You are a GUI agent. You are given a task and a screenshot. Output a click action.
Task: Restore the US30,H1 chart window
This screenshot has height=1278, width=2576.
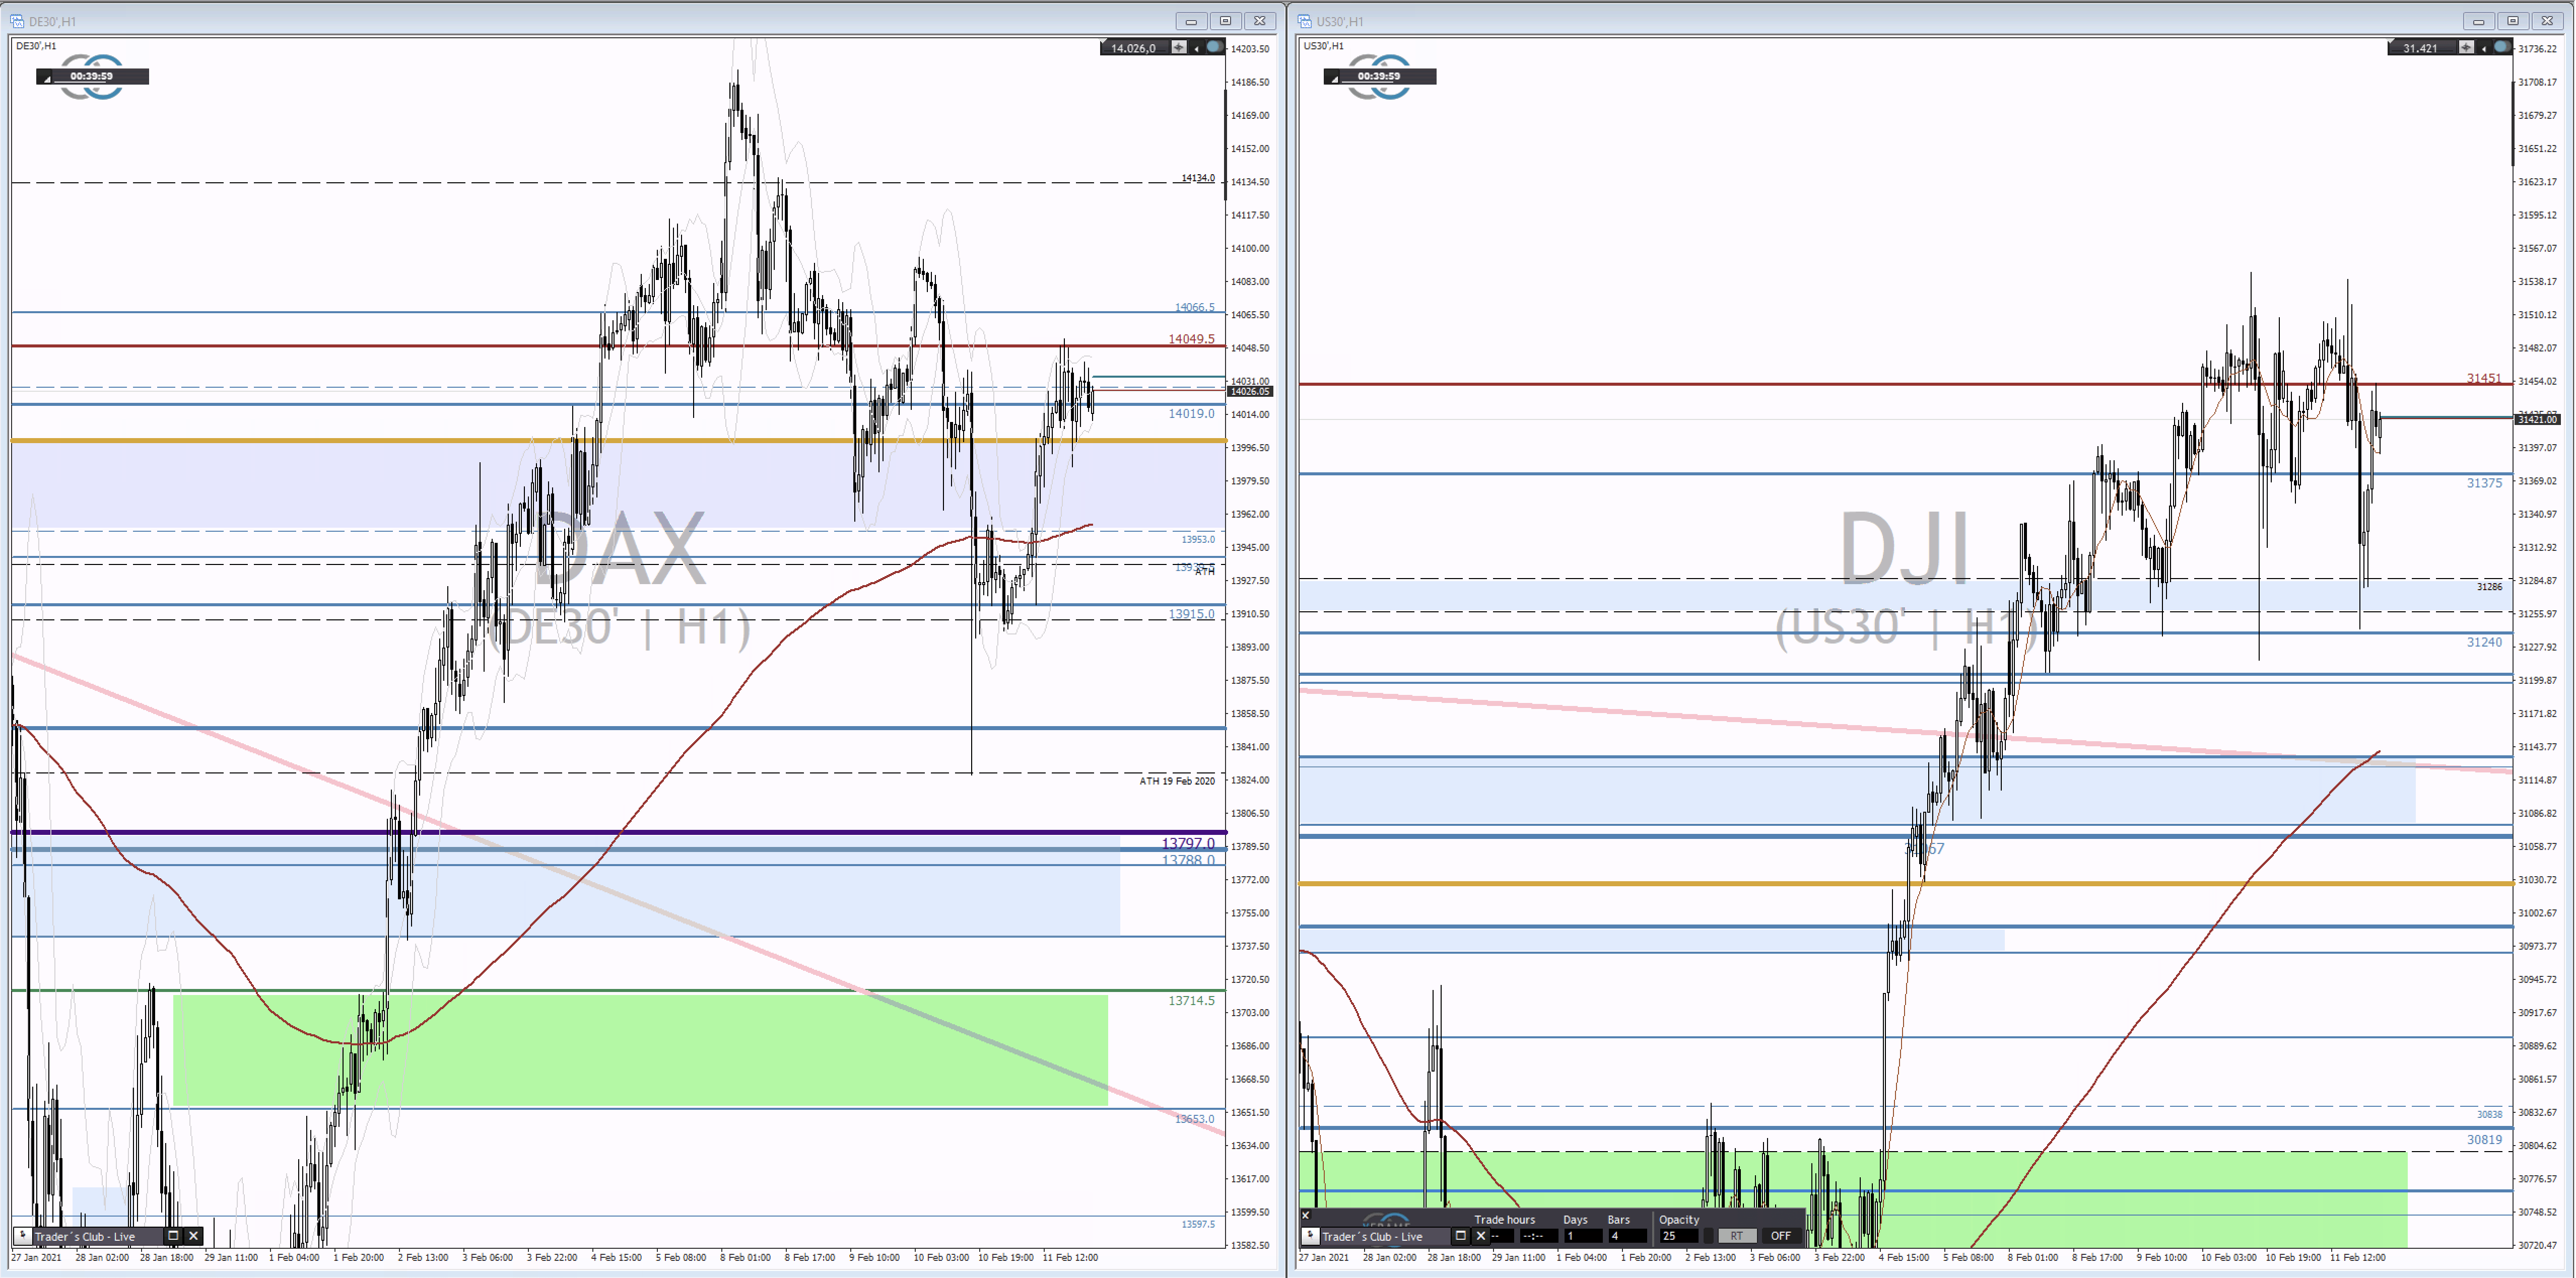(x=2513, y=20)
